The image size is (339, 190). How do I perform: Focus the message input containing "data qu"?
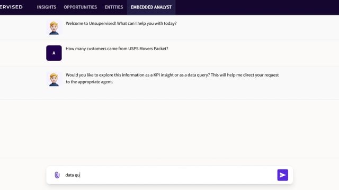(x=169, y=175)
